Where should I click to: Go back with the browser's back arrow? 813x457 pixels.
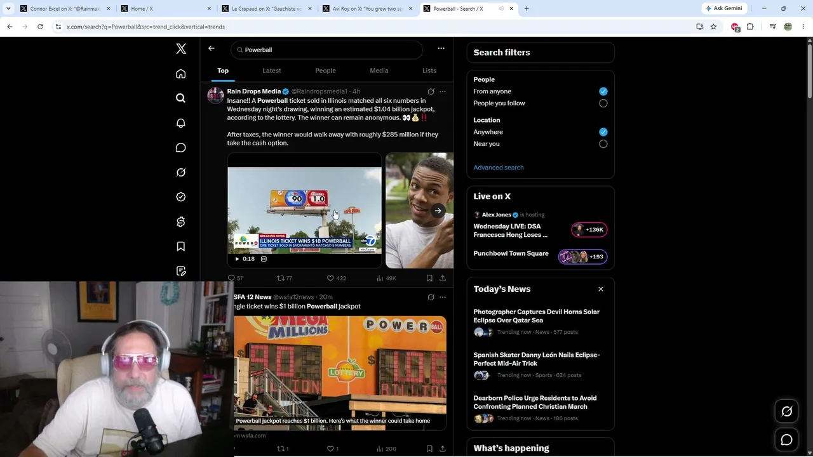(10, 27)
